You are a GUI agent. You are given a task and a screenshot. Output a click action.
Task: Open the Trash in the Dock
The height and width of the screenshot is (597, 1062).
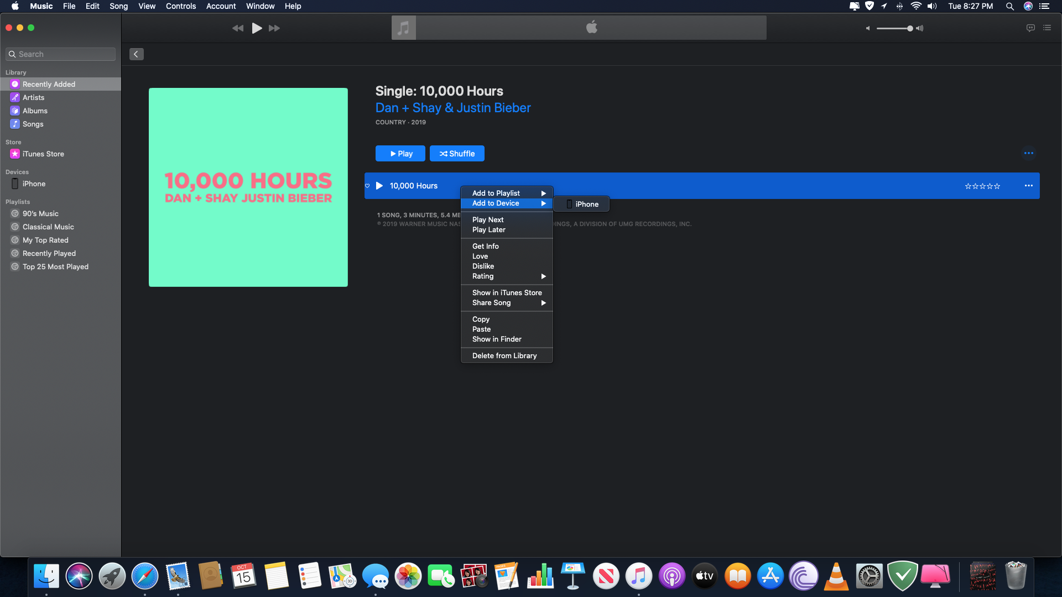point(1016,577)
